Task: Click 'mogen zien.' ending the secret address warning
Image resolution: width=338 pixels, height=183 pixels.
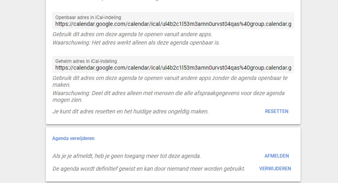Action: pyautogui.click(x=68, y=100)
